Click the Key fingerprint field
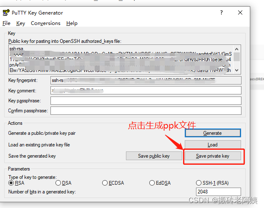Screen dimensions: 264x208 [x=146, y=80]
